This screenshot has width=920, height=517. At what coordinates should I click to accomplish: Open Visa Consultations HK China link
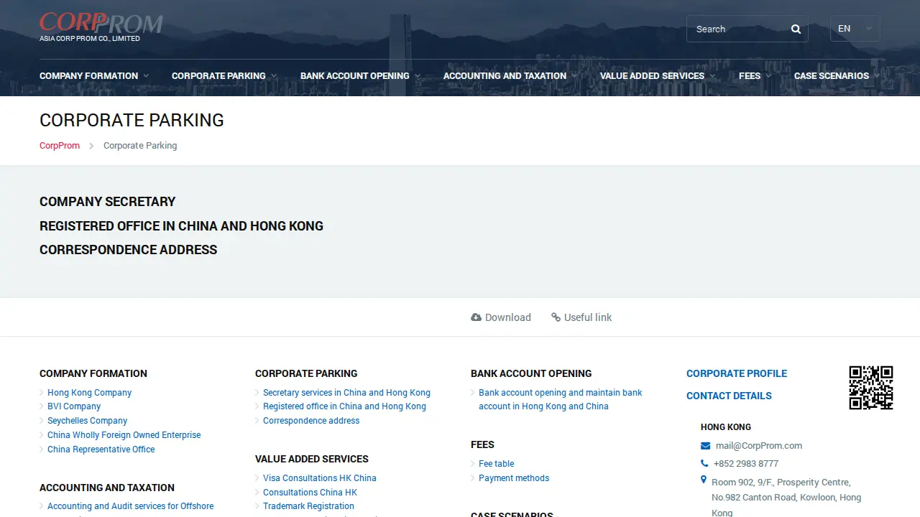tap(320, 478)
